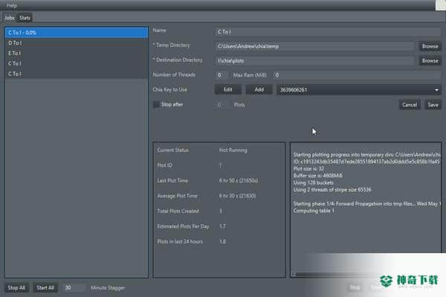Toggle the 'Stop after' checkbox
This screenshot has height=297, width=446.
[x=156, y=104]
